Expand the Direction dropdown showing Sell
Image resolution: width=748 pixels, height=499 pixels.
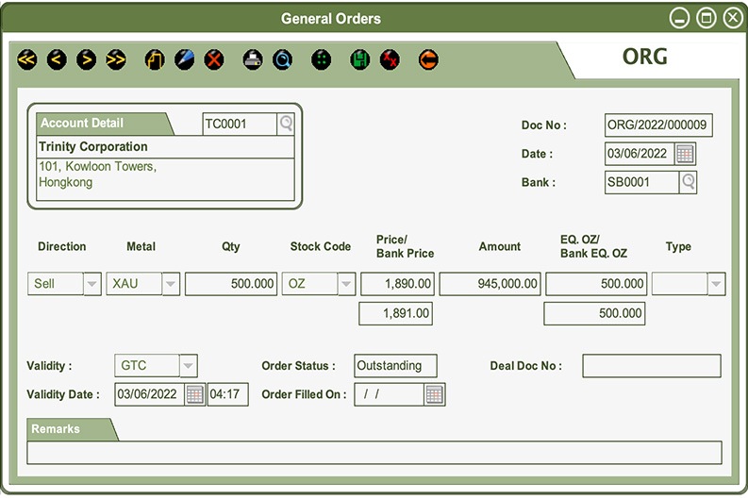tap(92, 284)
